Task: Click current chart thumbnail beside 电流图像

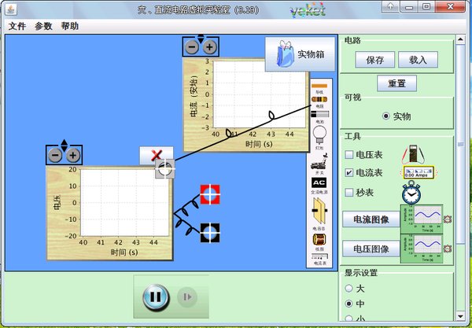Action: (x=422, y=219)
